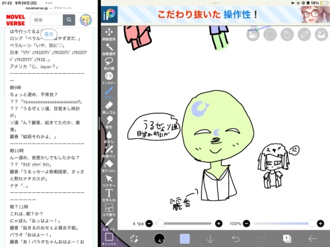Open the multitasking dots above ibisPaint

click(215, 3)
